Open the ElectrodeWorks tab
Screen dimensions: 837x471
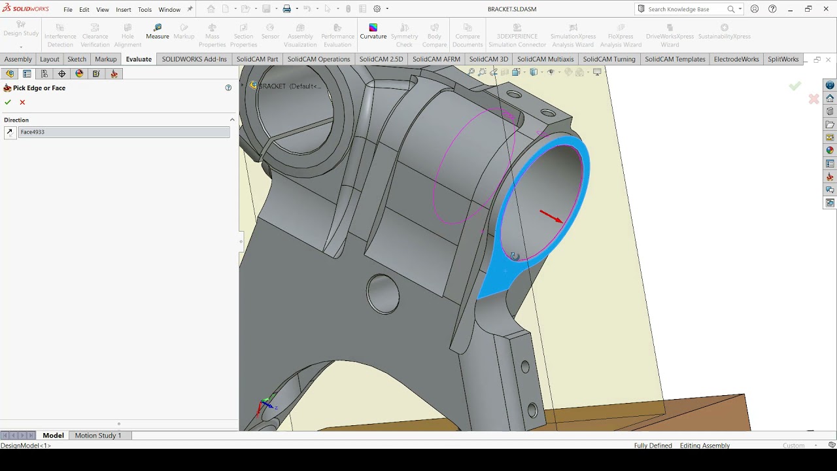(x=736, y=59)
